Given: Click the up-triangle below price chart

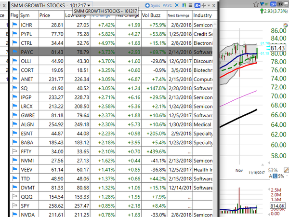Looking at the screenshot, I should coord(263,164).
